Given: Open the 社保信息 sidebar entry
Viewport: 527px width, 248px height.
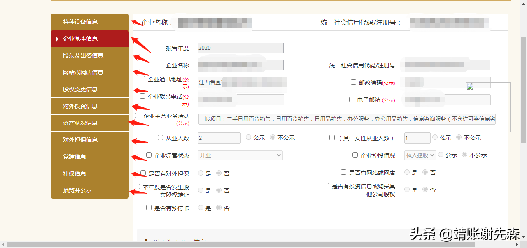Looking at the screenshot, I should (89, 174).
